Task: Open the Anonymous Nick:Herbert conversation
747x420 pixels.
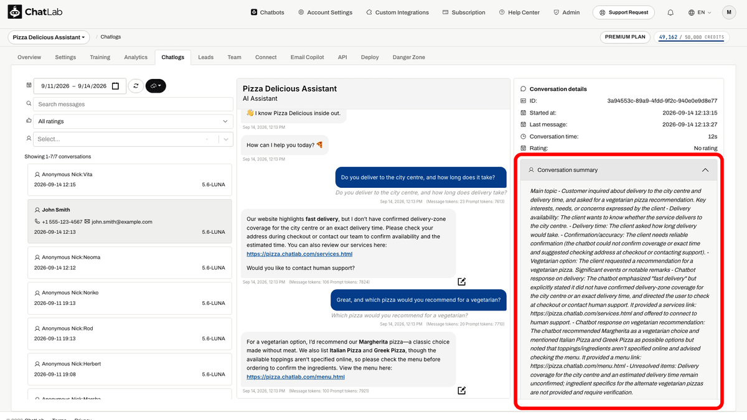Action: 129,369
